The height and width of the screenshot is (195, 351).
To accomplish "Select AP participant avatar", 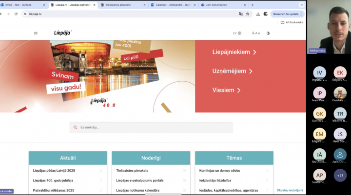I will [319, 175].
